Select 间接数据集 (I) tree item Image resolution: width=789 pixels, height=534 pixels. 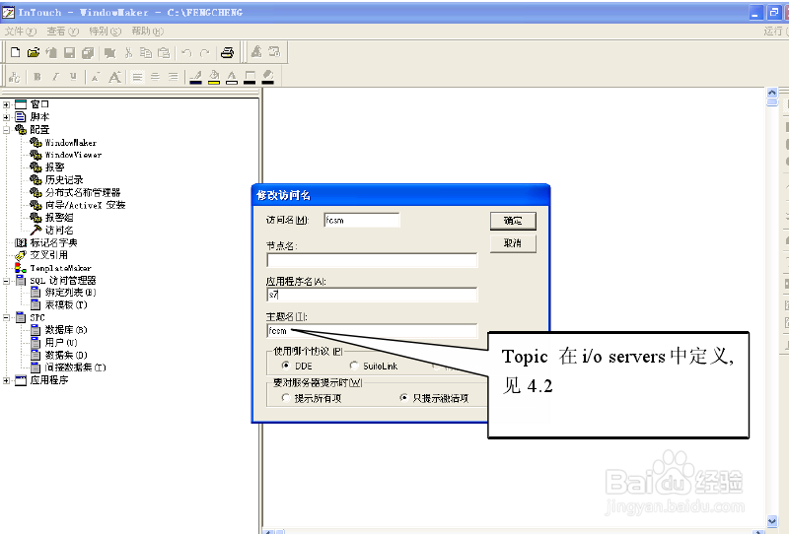[76, 367]
